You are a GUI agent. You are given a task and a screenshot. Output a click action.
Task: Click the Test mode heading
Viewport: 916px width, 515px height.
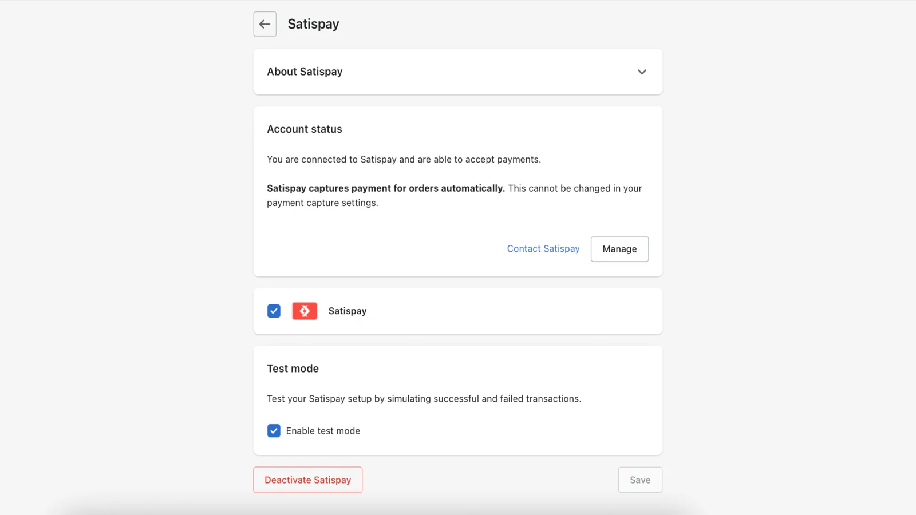click(x=293, y=369)
